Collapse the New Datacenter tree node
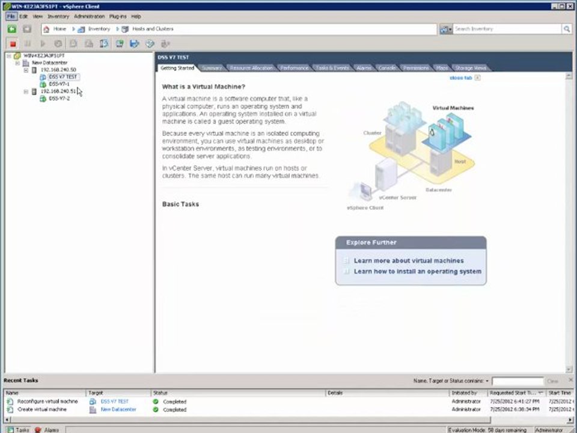Screen dimensions: 577x433 coord(17,63)
